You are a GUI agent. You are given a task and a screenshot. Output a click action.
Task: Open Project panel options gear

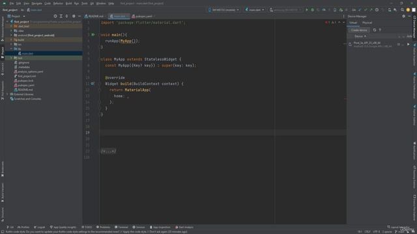(x=74, y=16)
